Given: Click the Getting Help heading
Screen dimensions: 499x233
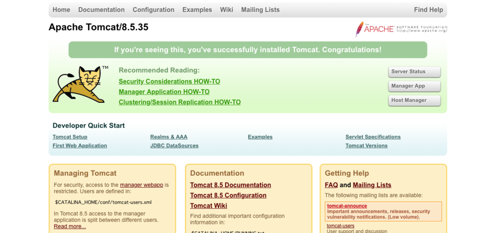Looking at the screenshot, I should tap(347, 174).
